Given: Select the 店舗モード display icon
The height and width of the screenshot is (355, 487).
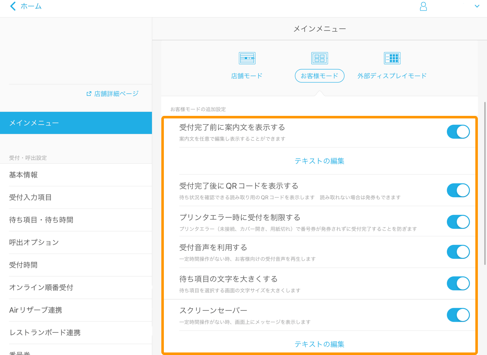Looking at the screenshot, I should (x=247, y=58).
